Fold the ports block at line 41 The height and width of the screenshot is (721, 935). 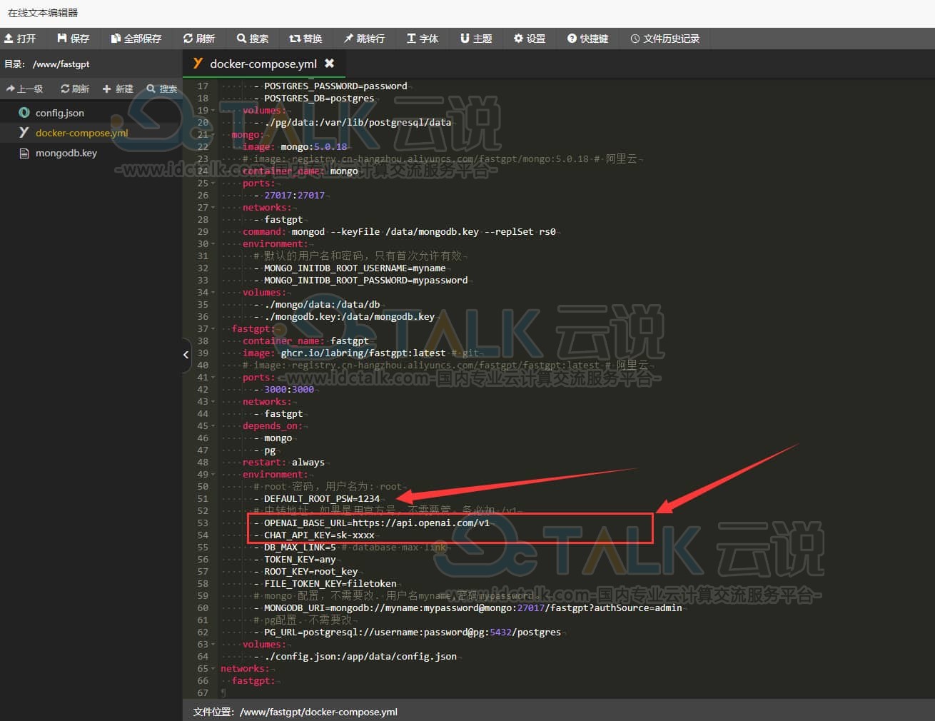click(213, 378)
